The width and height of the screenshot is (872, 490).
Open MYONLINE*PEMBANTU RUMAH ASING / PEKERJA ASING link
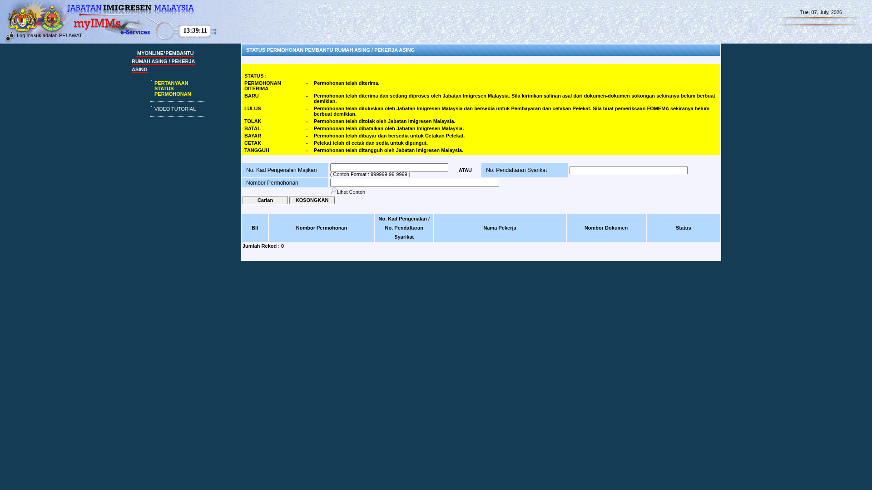click(163, 61)
